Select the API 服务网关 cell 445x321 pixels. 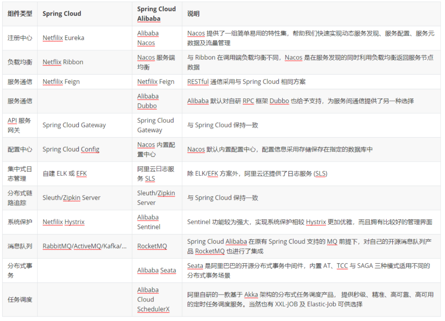[x=19, y=125]
